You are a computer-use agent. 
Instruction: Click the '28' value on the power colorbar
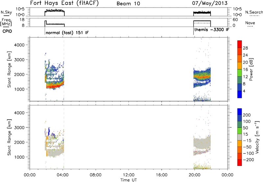coord(245,48)
